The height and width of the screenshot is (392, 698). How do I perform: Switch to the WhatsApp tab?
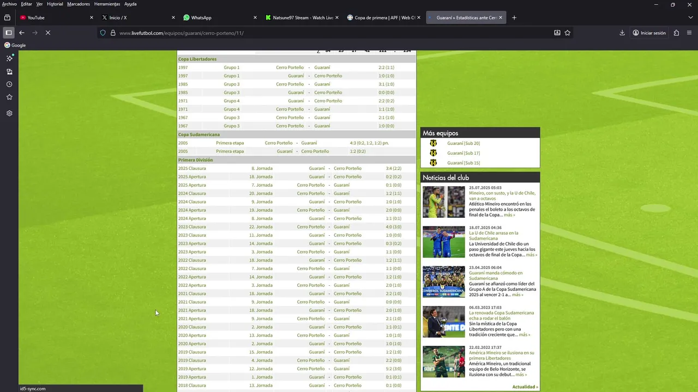click(x=219, y=17)
